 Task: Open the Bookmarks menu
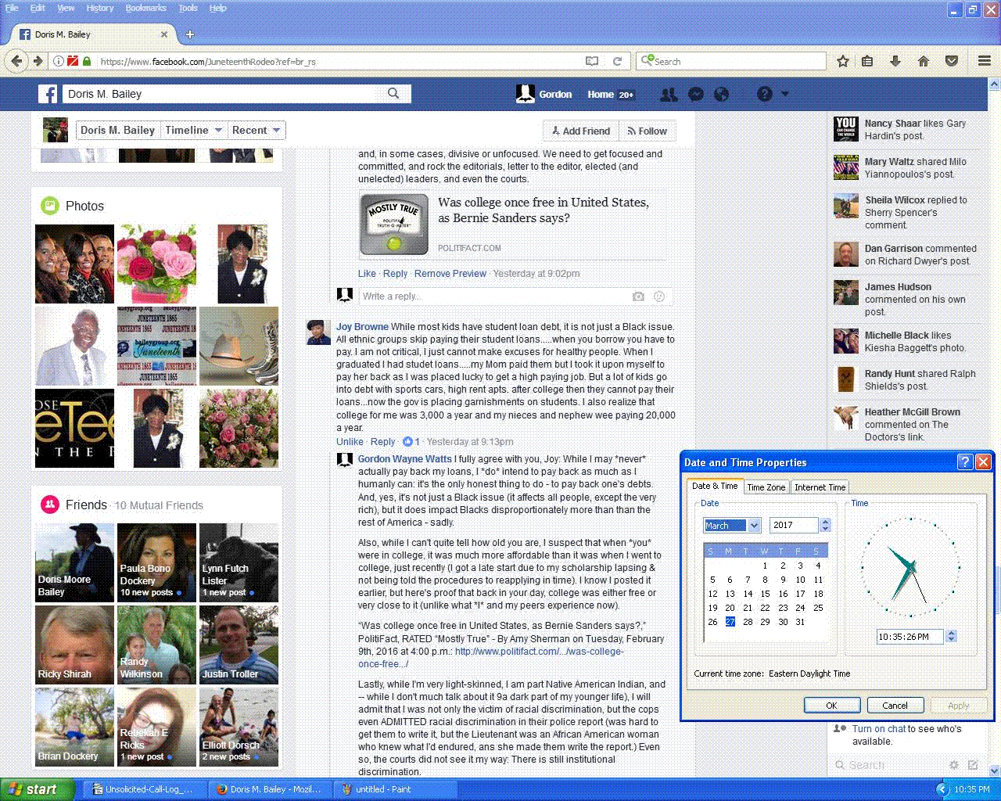[145, 8]
